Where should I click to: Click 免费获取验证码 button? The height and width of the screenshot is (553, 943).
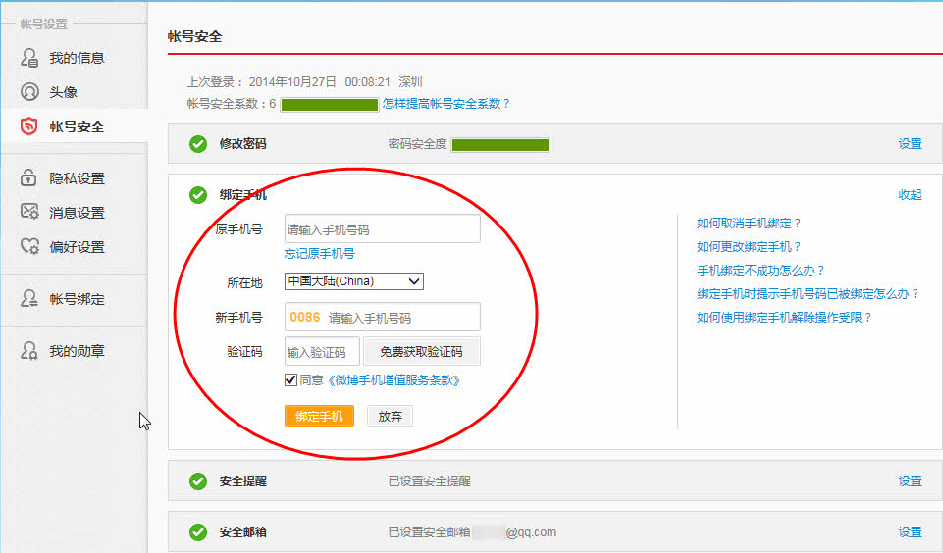[422, 352]
